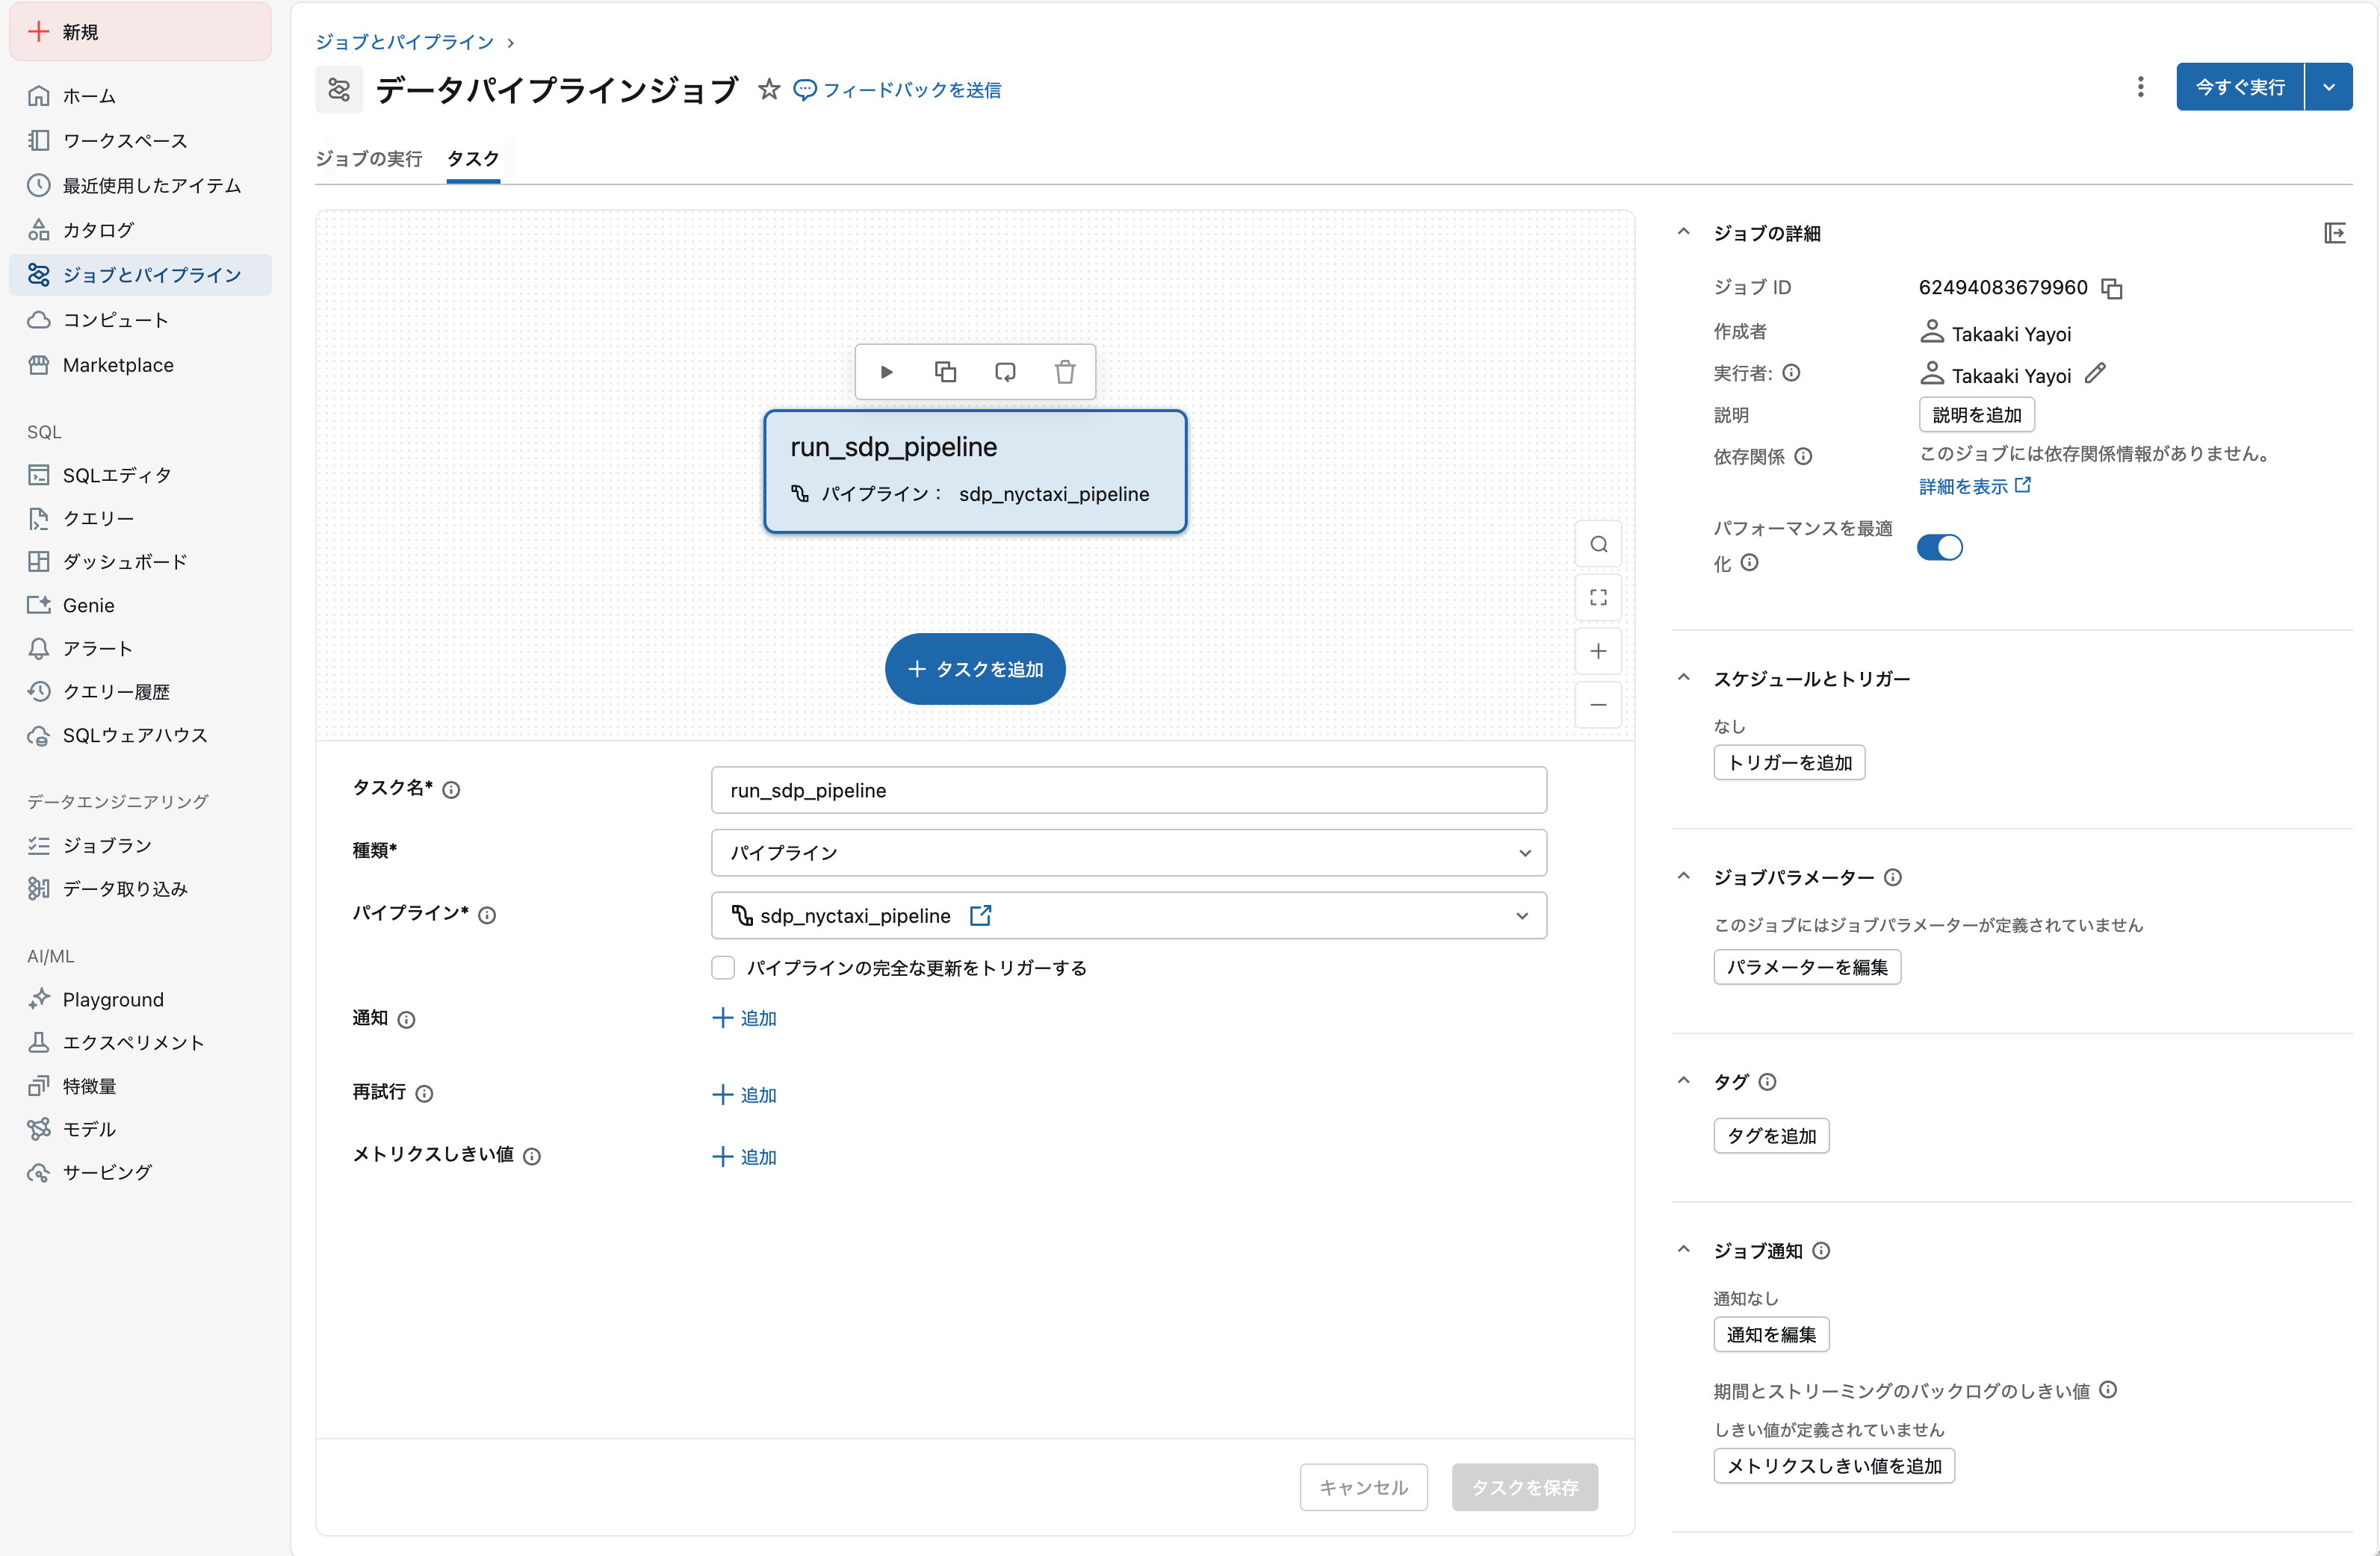Open canvas search with magnifier icon

(1597, 544)
